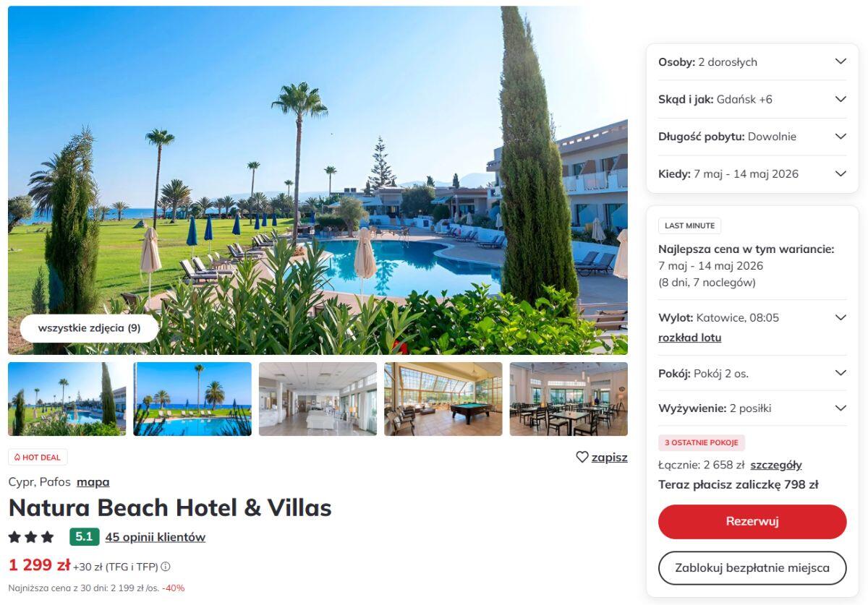The height and width of the screenshot is (605, 868).
Task: Open the Pokój room type dropdown
Action: click(x=752, y=373)
